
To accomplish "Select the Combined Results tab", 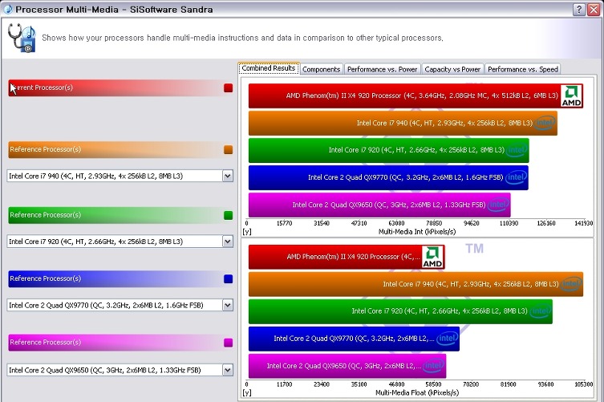I will tap(269, 68).
